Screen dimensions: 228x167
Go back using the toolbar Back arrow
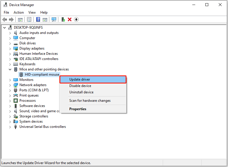click(5, 19)
